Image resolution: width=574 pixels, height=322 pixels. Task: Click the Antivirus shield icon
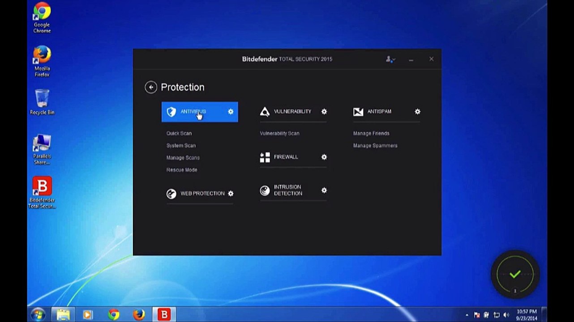click(x=171, y=112)
